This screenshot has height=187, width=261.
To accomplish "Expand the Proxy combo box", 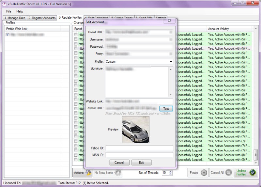I will pyautogui.click(x=171, y=54).
